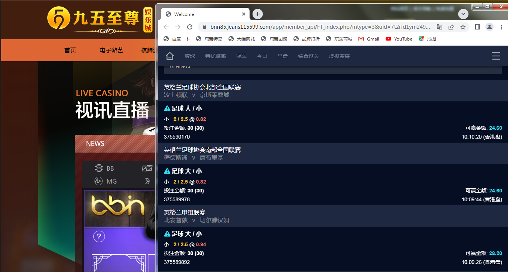Click the Chrome back arrow
The image size is (508, 272).
click(x=166, y=27)
